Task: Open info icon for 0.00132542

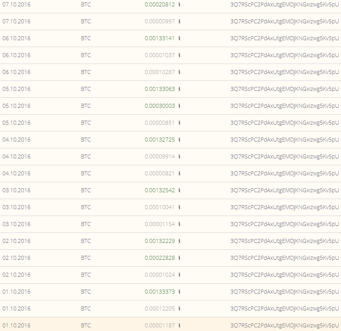Action: (x=179, y=190)
